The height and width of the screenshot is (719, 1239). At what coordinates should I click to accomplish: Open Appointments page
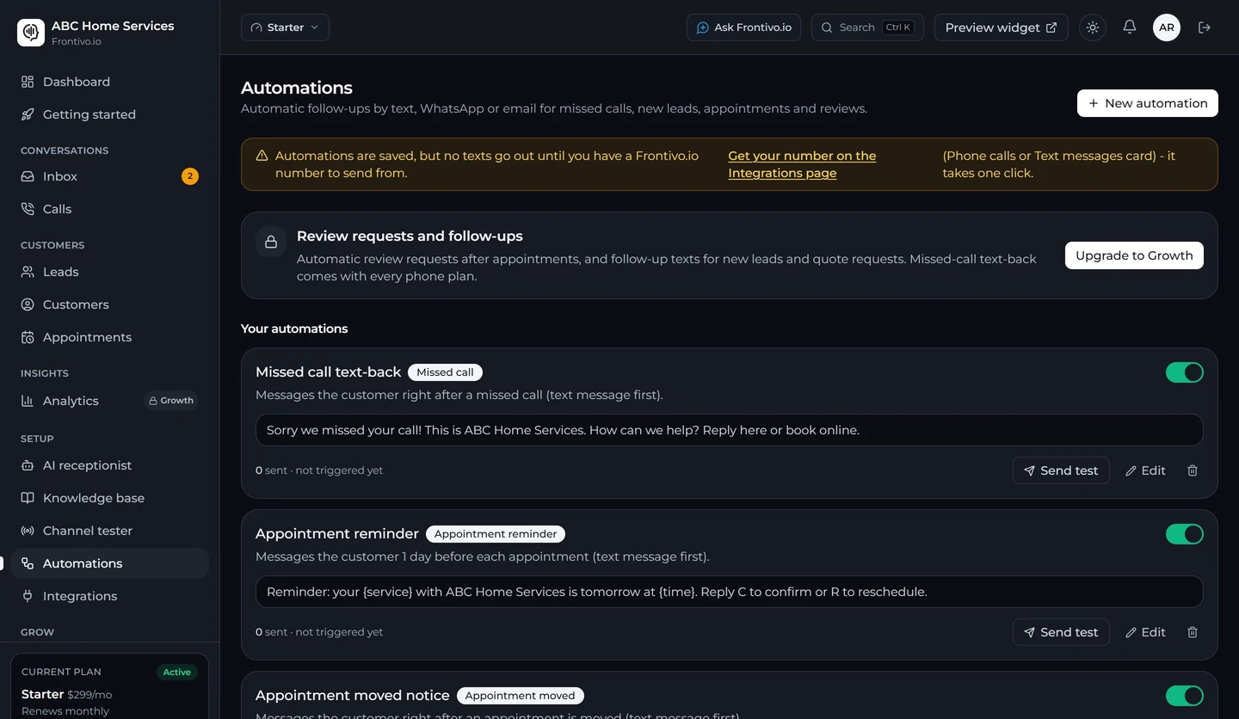(x=110, y=337)
